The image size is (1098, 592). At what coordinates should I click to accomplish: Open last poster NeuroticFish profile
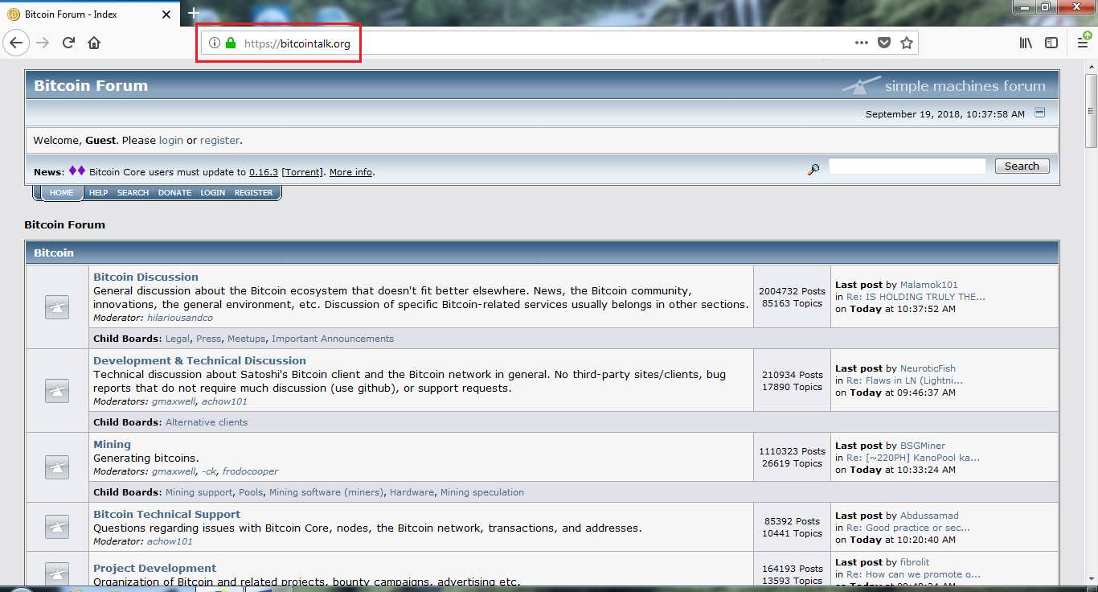coord(928,368)
